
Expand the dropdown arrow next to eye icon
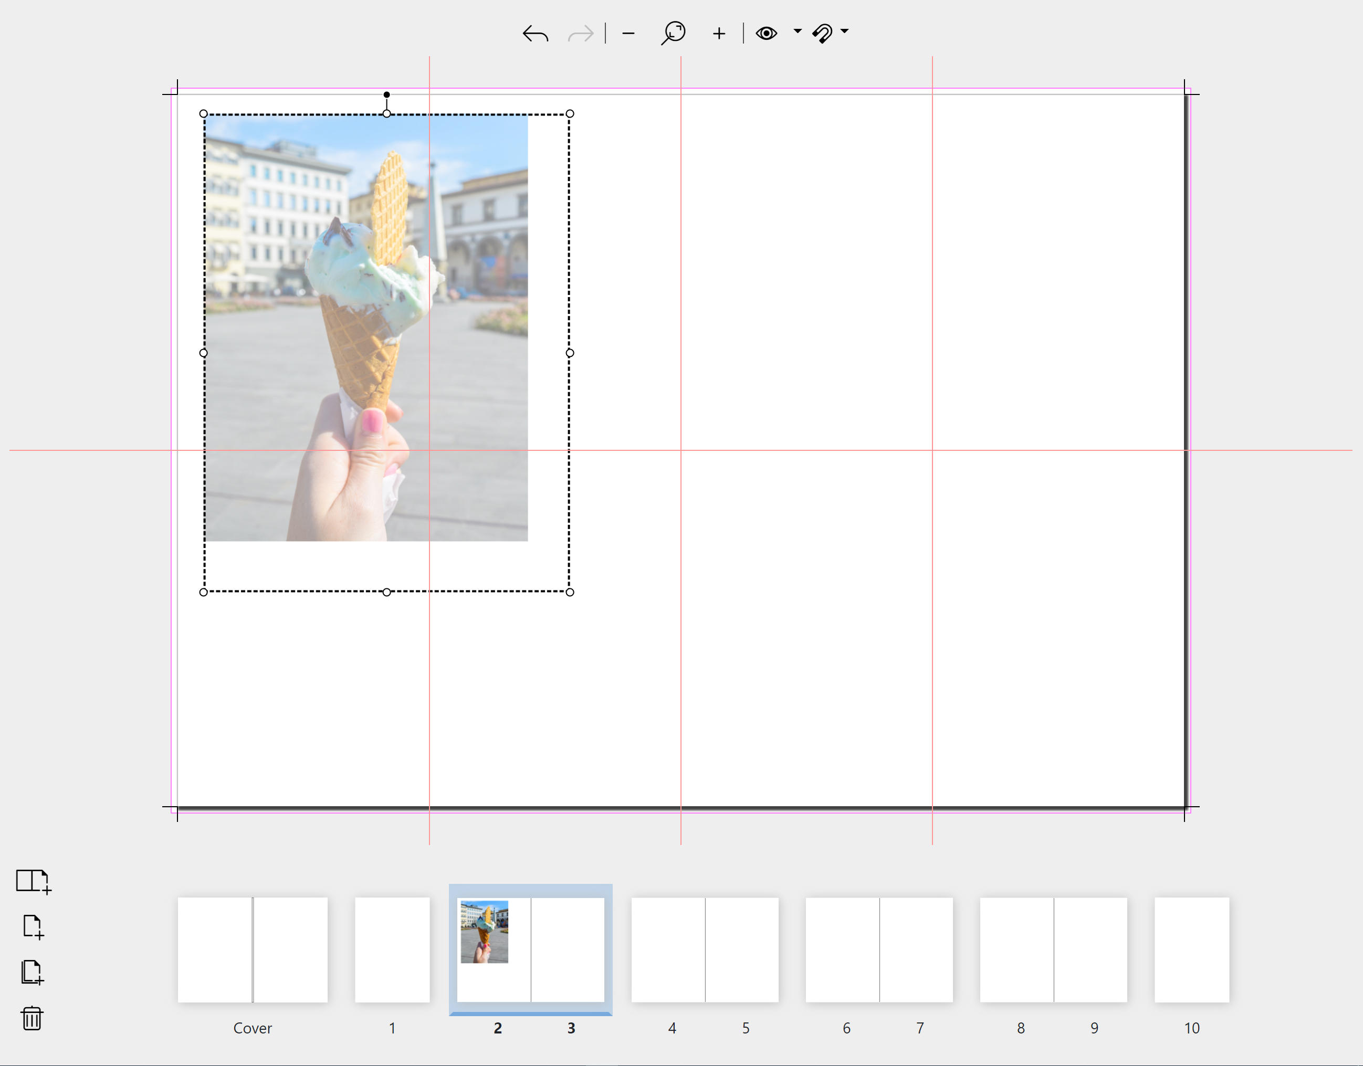(798, 30)
